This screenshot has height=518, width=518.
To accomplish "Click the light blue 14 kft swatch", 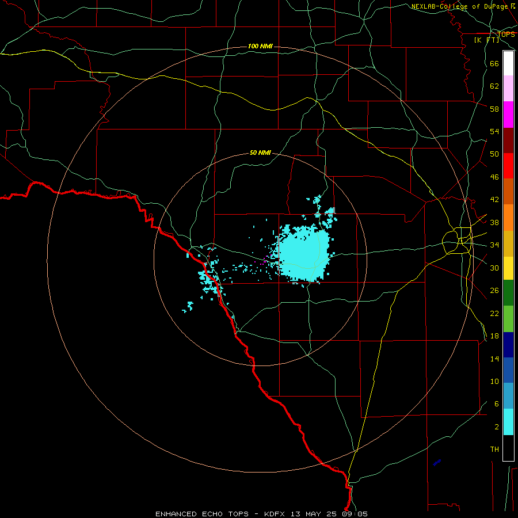I will coord(508,395).
